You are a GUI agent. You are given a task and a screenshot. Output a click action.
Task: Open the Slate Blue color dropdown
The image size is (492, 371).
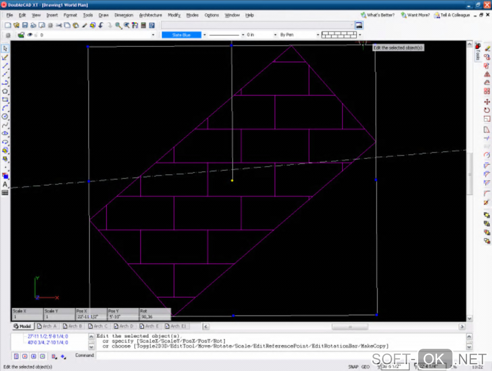pos(205,35)
